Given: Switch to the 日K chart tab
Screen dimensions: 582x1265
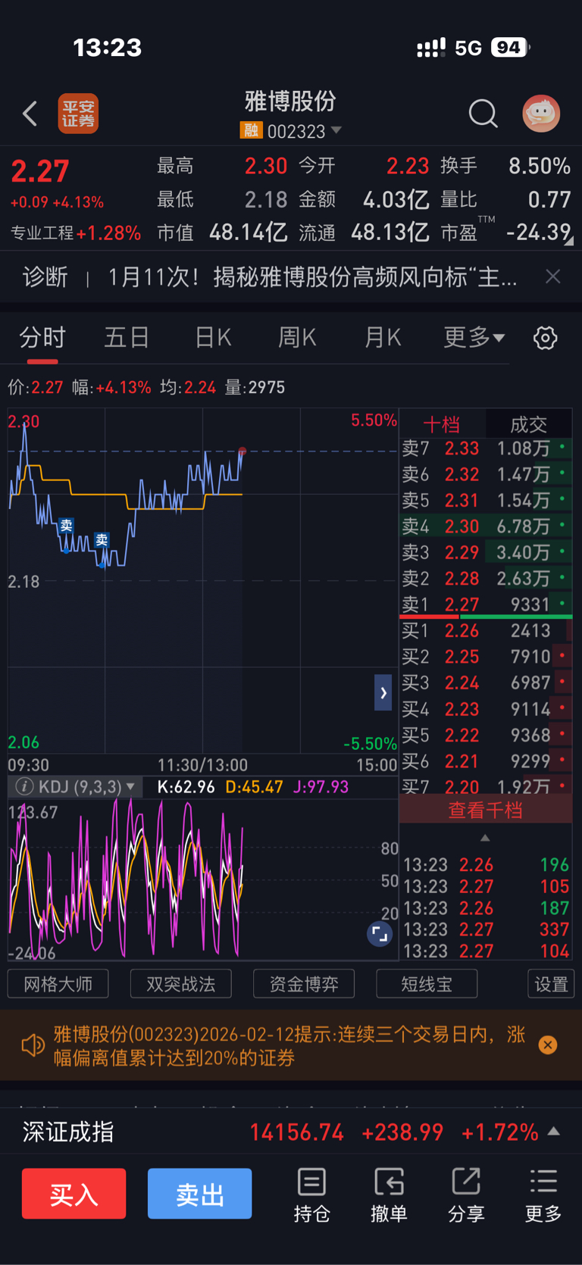Looking at the screenshot, I should (213, 337).
